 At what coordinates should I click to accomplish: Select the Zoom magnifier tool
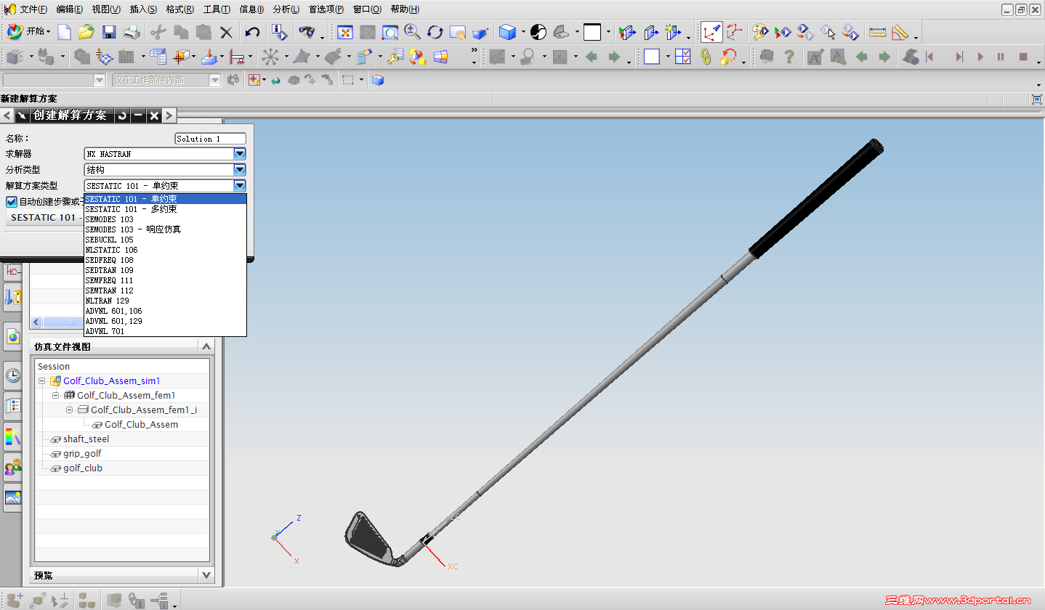(413, 32)
